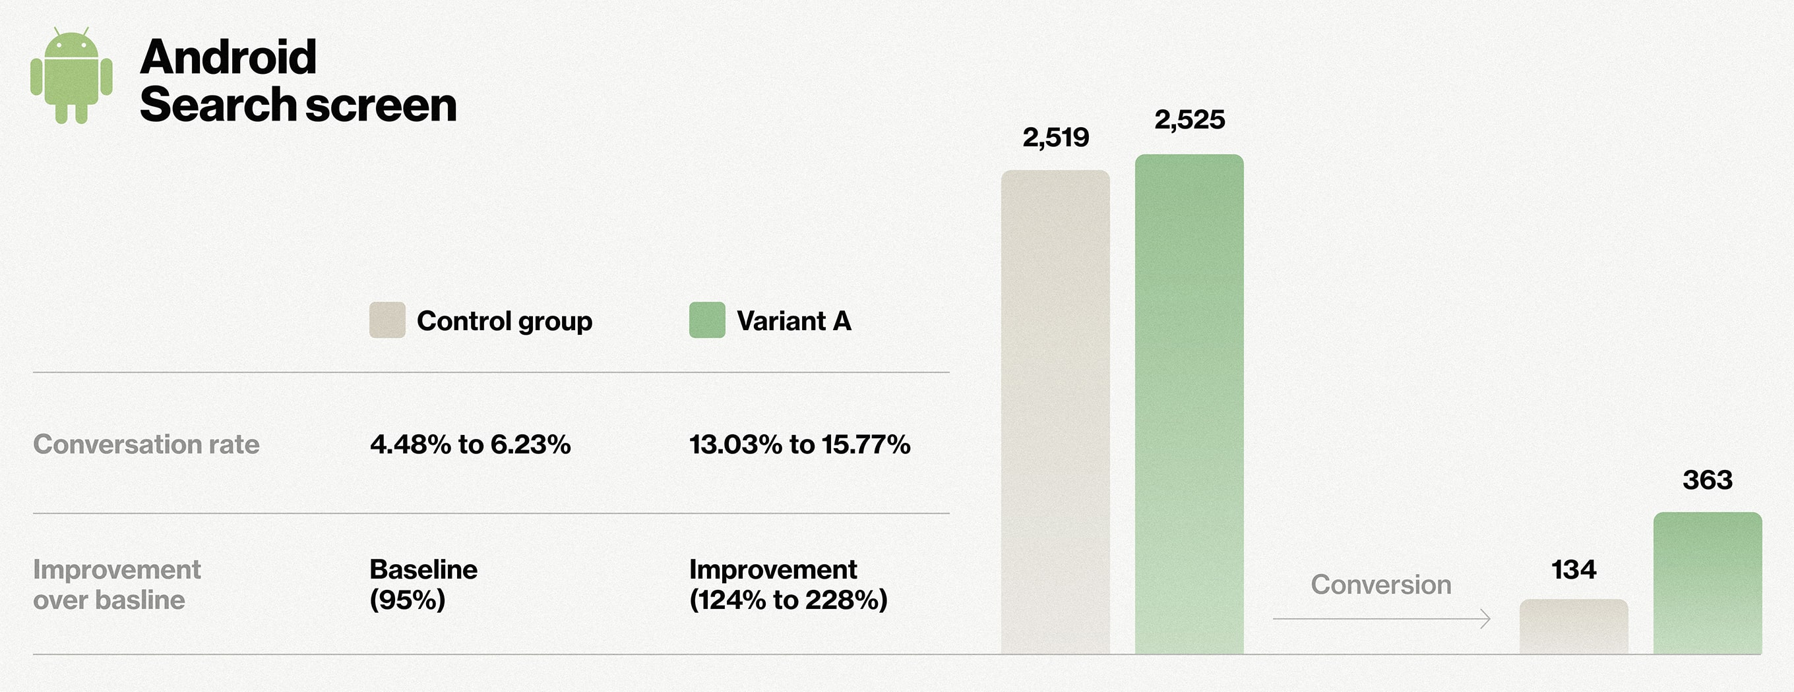1794x692 pixels.
Task: Click the tall beige control bar under 2,519
Action: (x=1055, y=411)
